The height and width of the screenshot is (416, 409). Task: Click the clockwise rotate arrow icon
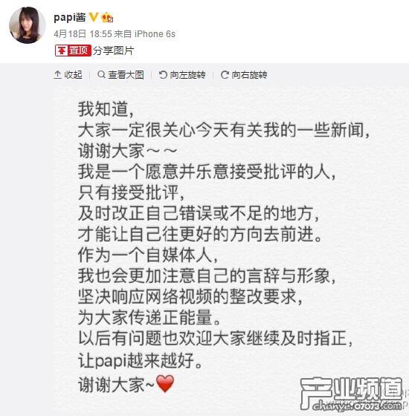coord(225,75)
